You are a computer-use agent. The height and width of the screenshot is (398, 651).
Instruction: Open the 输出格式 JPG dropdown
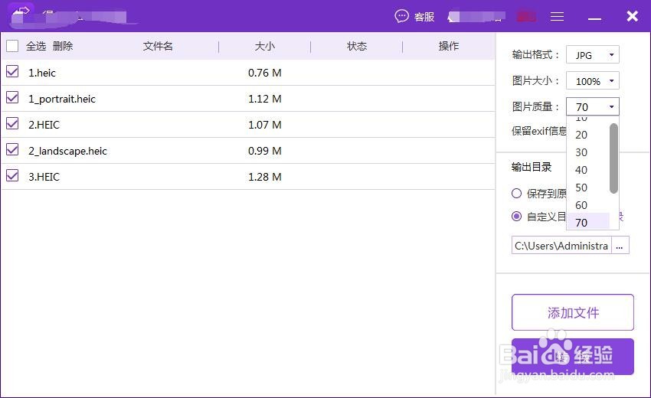pyautogui.click(x=593, y=55)
